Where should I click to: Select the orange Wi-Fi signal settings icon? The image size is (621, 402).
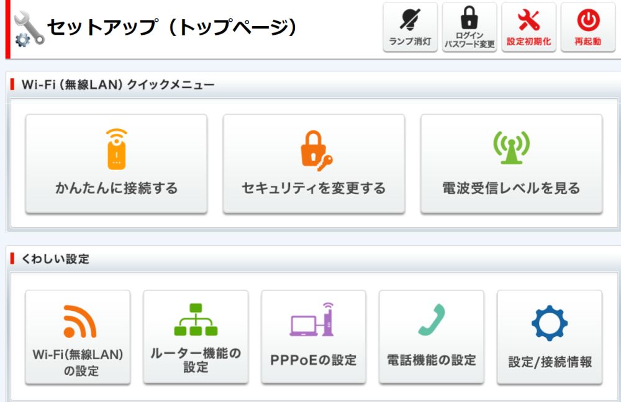point(77,320)
